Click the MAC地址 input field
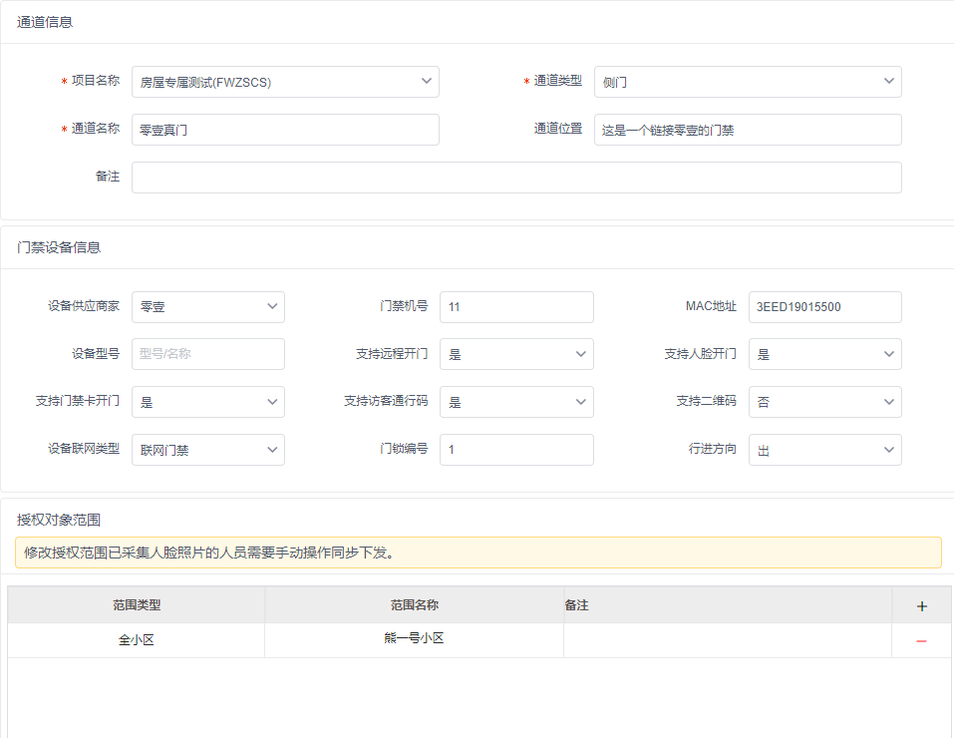954x738 pixels. pos(824,307)
